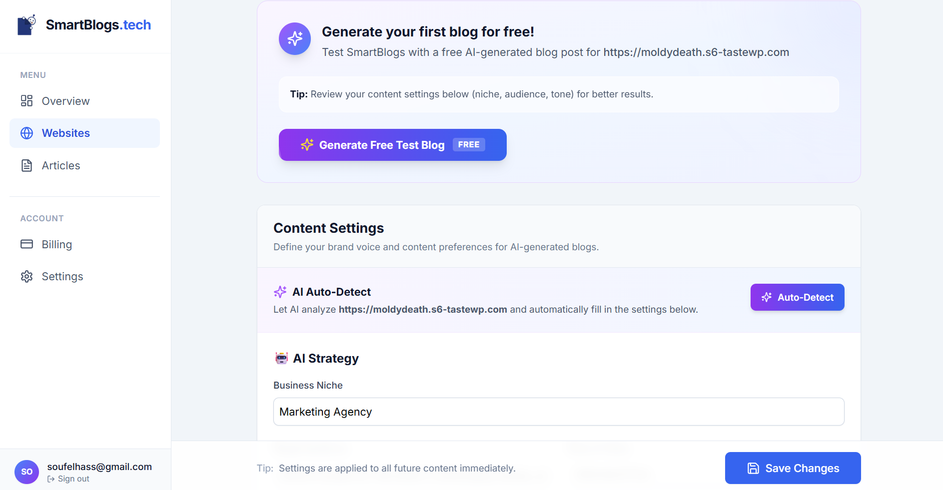This screenshot has height=490, width=943.
Task: Click Save Changes
Action: point(792,468)
